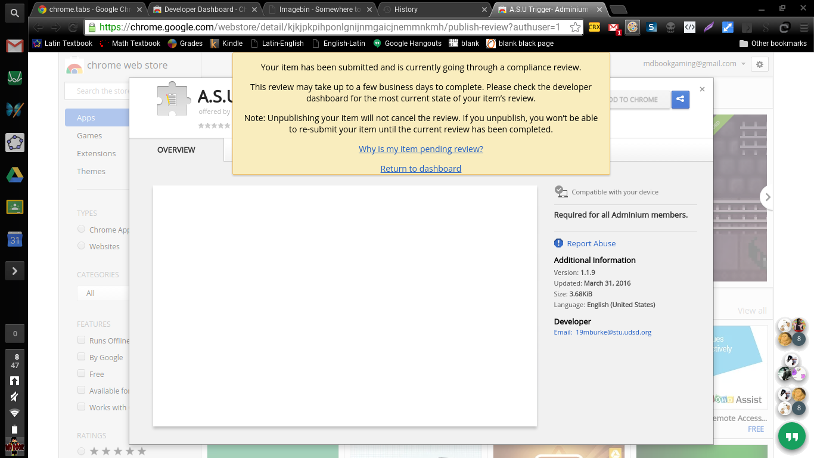Reload the current page
814x458 pixels.
[x=73, y=27]
